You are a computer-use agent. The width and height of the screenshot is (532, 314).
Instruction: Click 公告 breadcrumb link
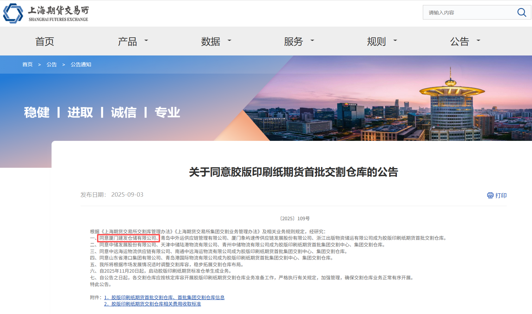[x=52, y=65]
